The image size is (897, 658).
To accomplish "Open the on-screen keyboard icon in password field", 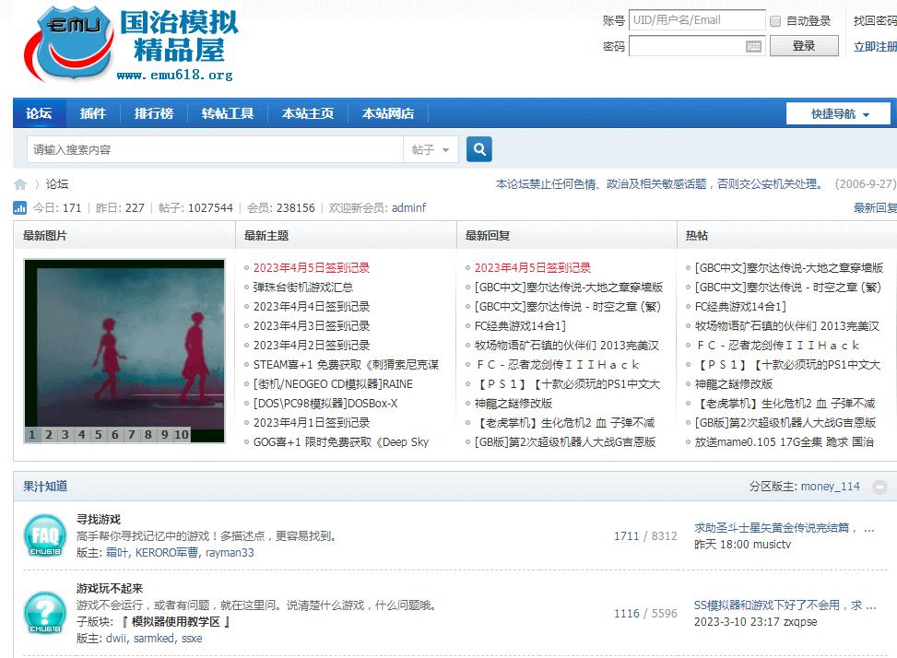I will [753, 46].
